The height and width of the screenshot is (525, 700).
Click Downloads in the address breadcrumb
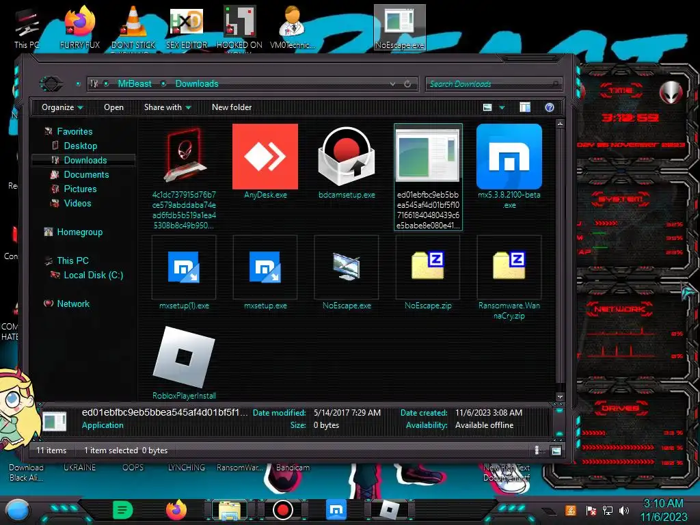pyautogui.click(x=197, y=83)
